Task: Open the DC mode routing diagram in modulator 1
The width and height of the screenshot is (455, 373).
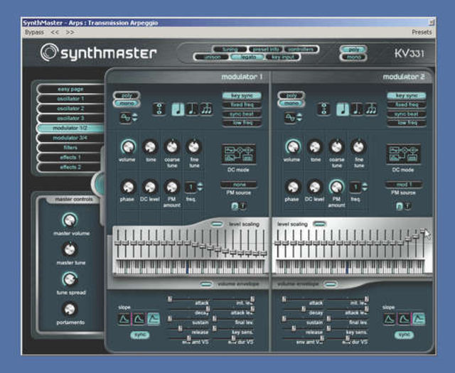Action: tap(239, 153)
